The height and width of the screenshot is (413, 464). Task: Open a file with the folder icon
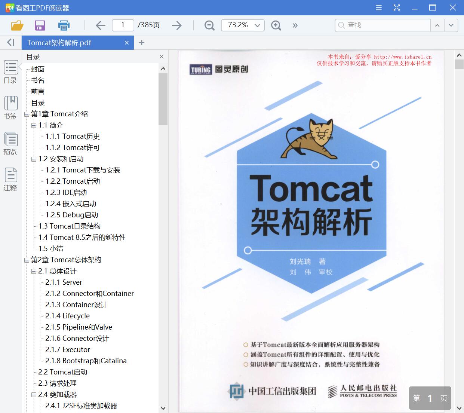17,25
